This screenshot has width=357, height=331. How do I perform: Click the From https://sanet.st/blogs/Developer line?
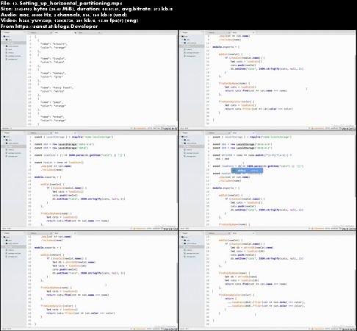click(49, 26)
